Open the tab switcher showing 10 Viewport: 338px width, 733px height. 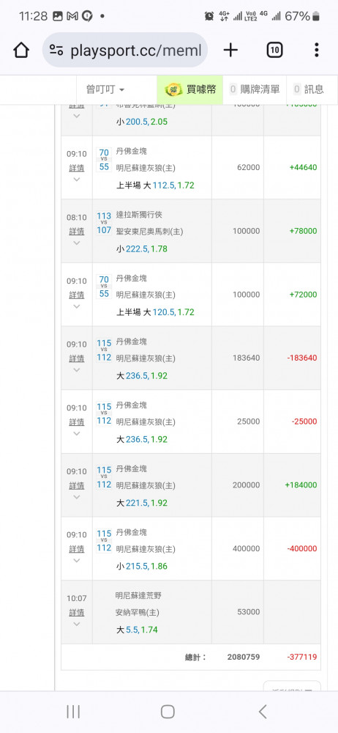coord(274,50)
